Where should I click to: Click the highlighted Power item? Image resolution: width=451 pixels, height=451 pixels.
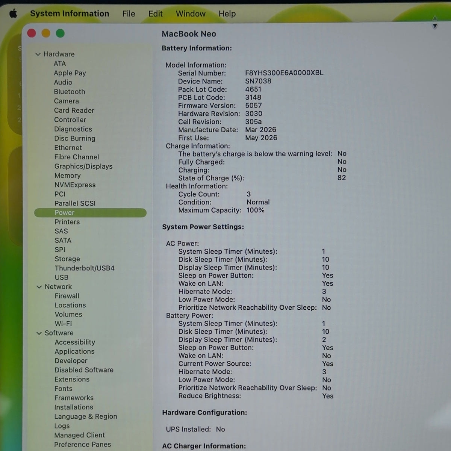[90, 213]
